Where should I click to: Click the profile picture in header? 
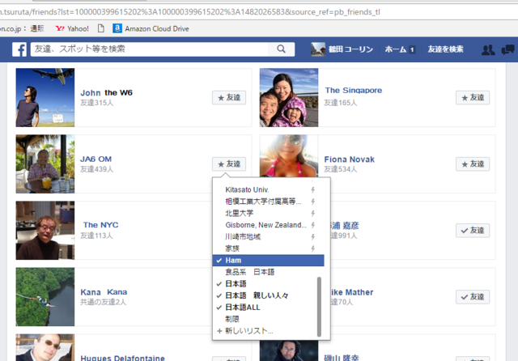[318, 49]
